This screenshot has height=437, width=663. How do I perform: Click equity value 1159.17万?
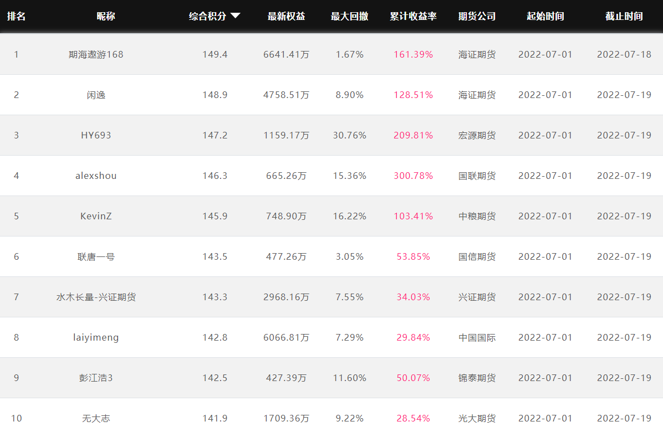pyautogui.click(x=286, y=135)
